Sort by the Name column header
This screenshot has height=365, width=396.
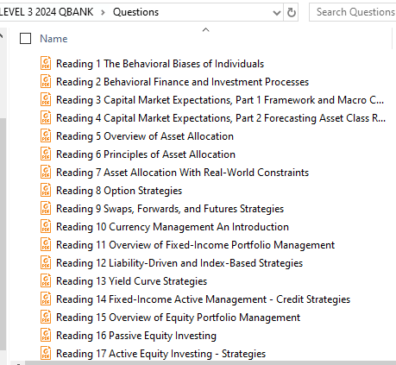click(53, 39)
